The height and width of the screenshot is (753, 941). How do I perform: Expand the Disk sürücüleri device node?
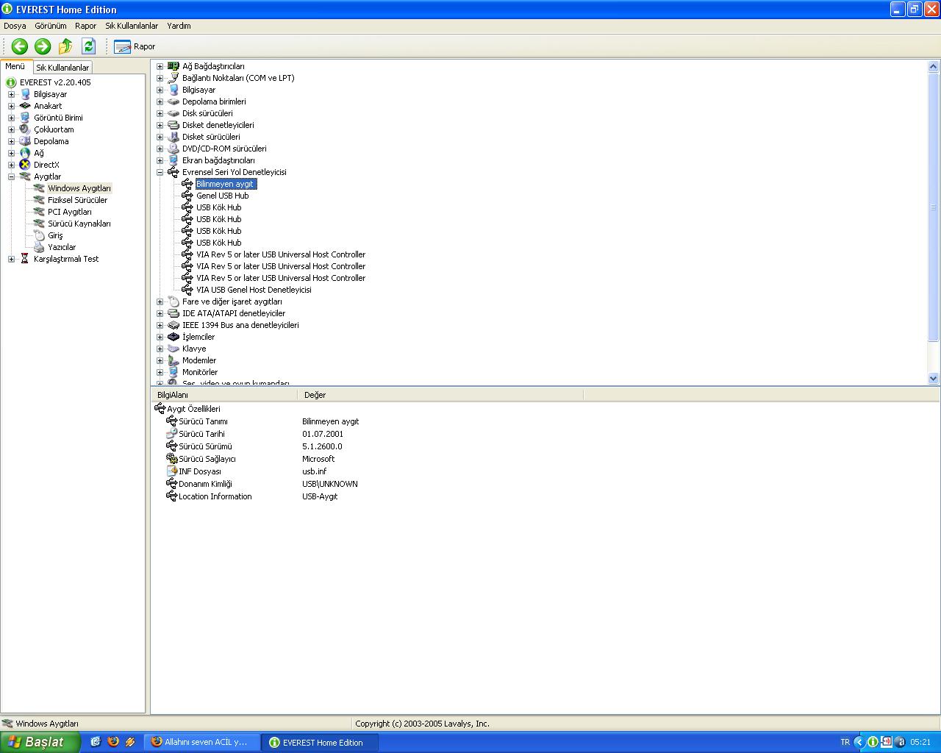[x=160, y=113]
